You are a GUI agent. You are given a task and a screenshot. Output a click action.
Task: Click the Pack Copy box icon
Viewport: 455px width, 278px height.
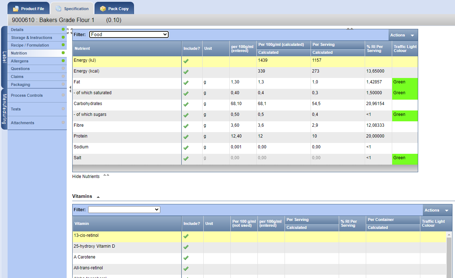coord(103,9)
